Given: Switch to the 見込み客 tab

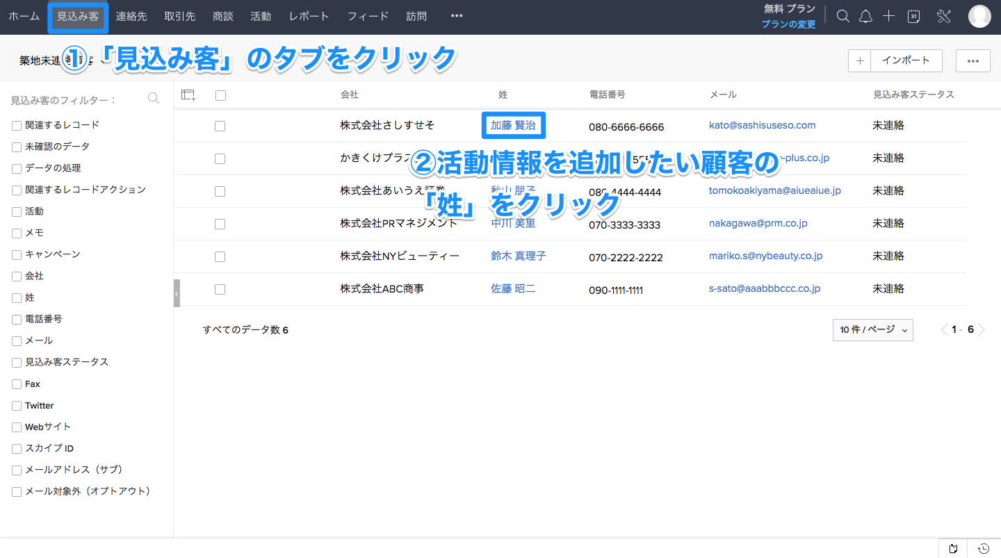Looking at the screenshot, I should [x=78, y=16].
